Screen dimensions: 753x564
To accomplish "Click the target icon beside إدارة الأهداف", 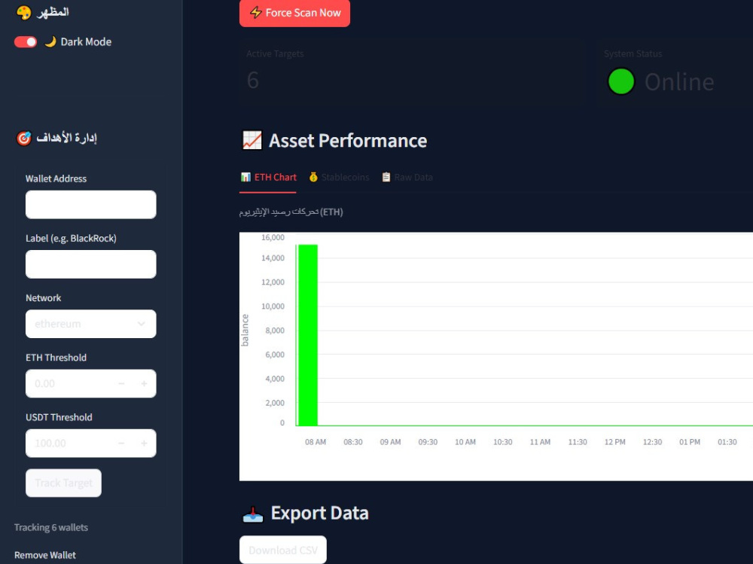I will pyautogui.click(x=23, y=139).
